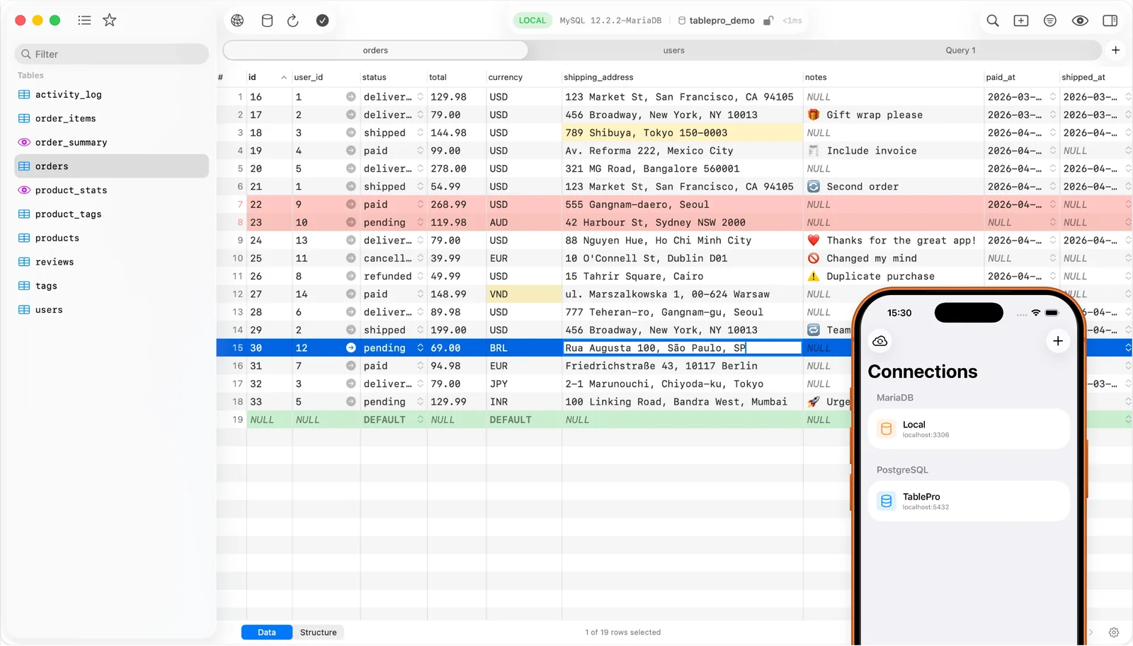This screenshot has height=646, width=1133.
Task: Click the foreign key arrow for user_id 12 in row 30
Action: click(x=351, y=348)
